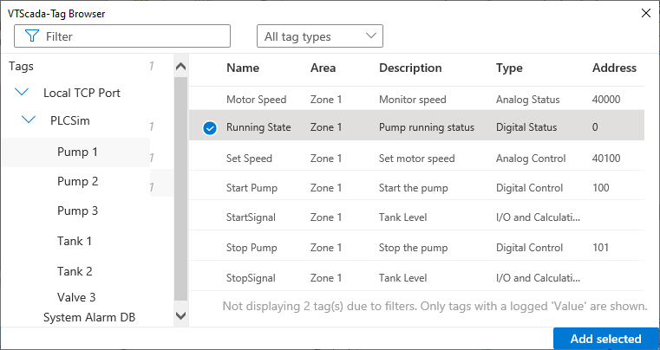660x350 pixels.
Task: Open the All tag types dropdown
Action: (x=320, y=36)
